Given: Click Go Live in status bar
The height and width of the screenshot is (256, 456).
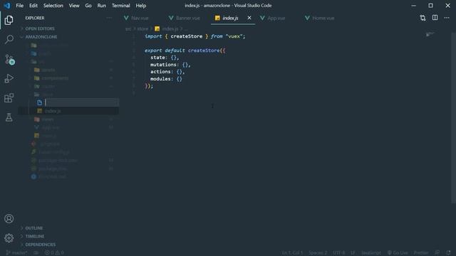Looking at the screenshot, I should pyautogui.click(x=398, y=253).
